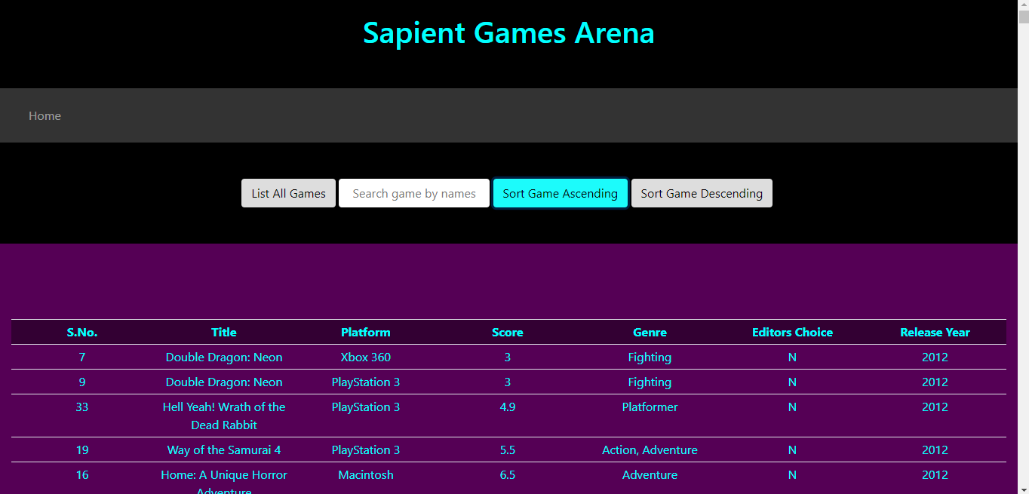Click the Sapient Games Arena heading
This screenshot has width=1029, height=494.
tap(508, 33)
